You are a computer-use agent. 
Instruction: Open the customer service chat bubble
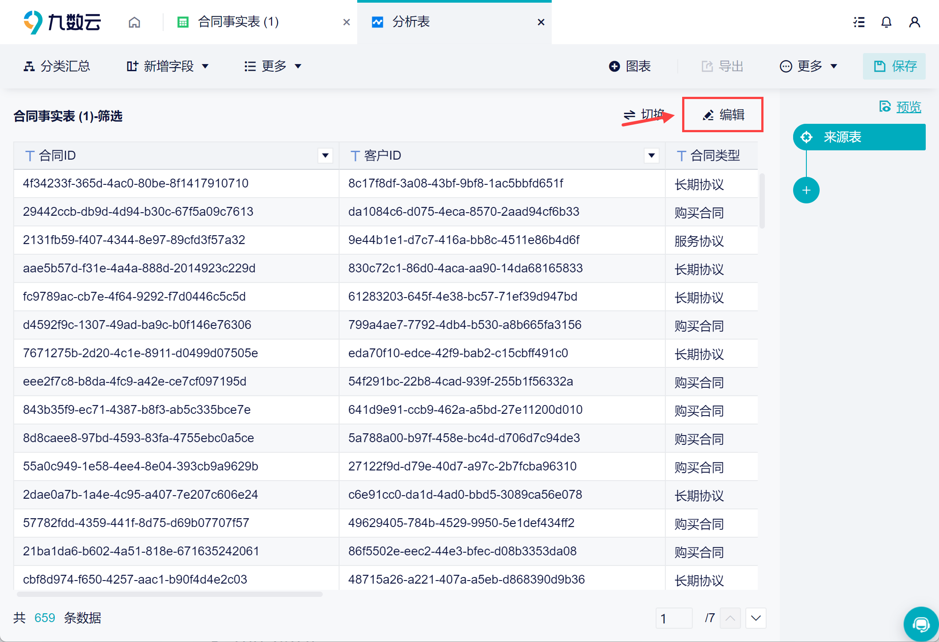[921, 624]
